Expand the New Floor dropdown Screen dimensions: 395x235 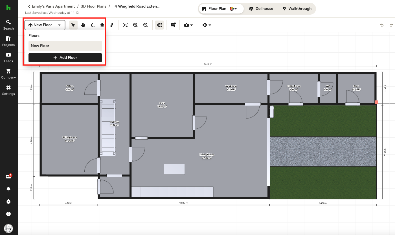tap(45, 25)
